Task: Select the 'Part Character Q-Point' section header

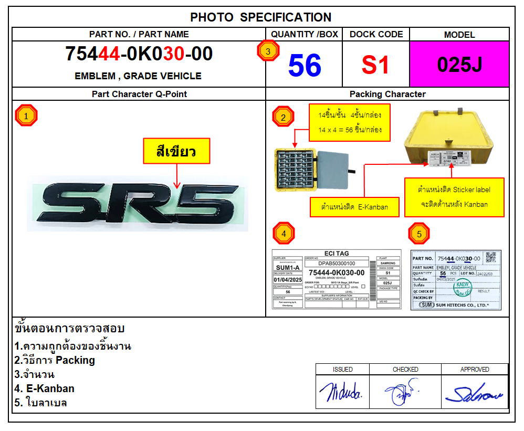Action: click(139, 94)
